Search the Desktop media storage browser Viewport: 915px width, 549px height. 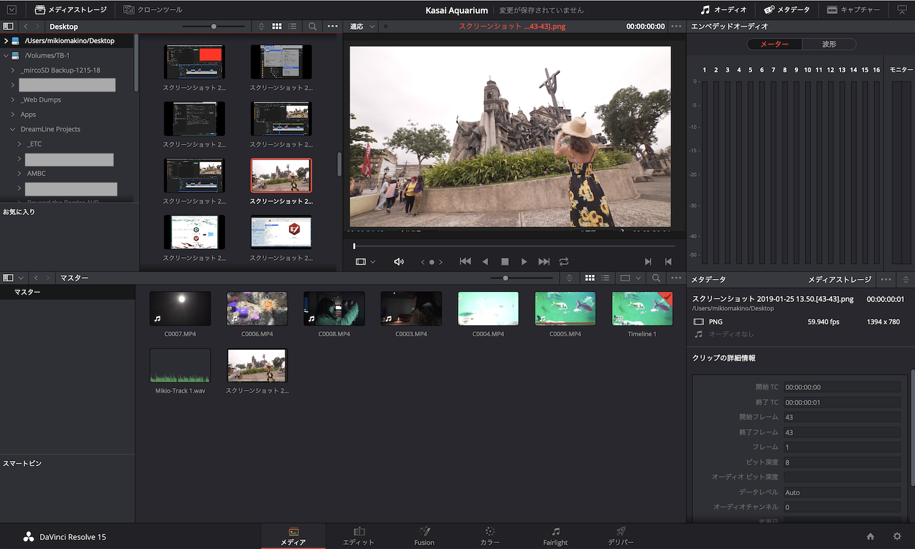(x=312, y=26)
